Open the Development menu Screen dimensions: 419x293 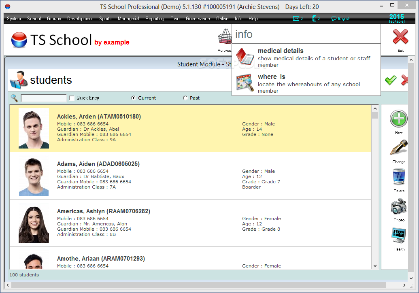[x=80, y=19]
